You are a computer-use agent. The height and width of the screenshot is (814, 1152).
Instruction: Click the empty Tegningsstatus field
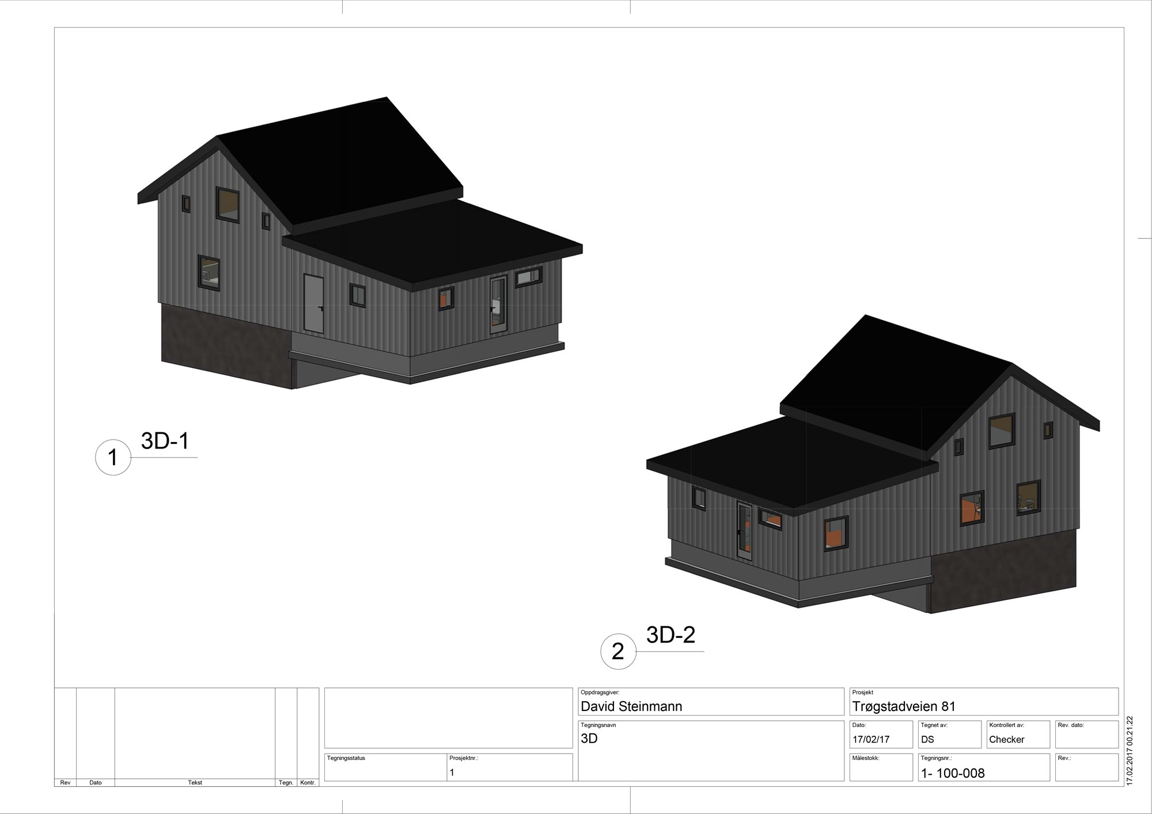(386, 771)
